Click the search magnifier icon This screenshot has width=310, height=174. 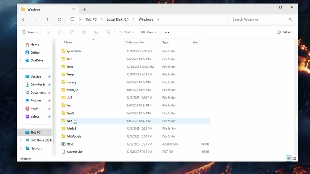click(290, 19)
